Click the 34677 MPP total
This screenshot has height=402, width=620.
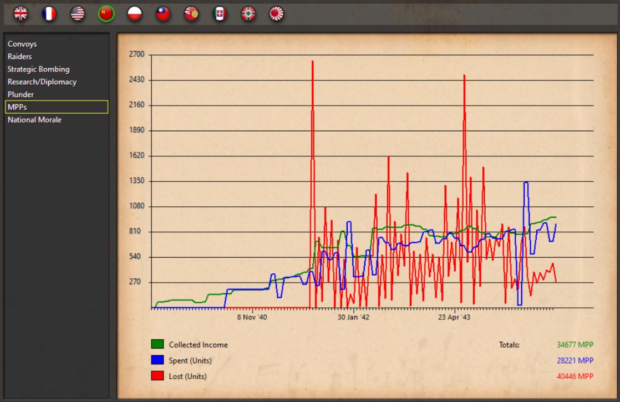(575, 345)
